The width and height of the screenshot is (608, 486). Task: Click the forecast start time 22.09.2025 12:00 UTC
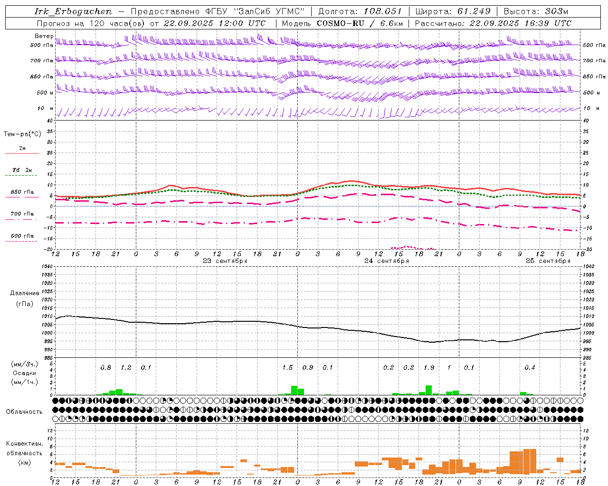(215, 23)
